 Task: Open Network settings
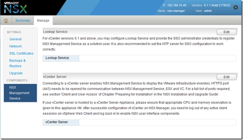(16, 46)
